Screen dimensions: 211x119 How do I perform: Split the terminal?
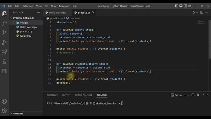(x=193, y=95)
